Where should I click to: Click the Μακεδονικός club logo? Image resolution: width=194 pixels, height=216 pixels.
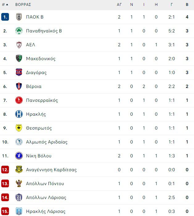(19, 59)
